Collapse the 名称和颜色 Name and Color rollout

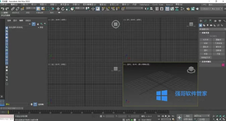coord(206,62)
